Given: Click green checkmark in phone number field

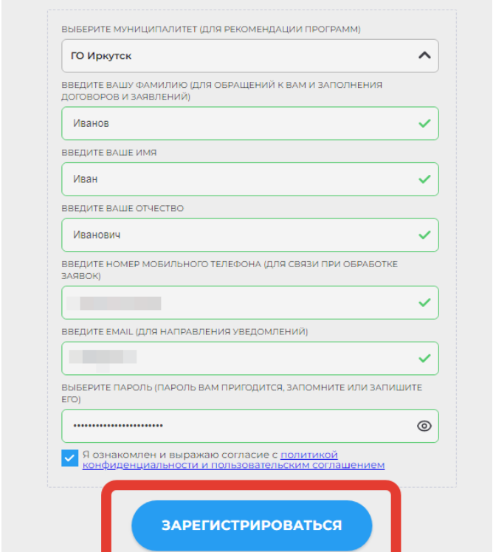Looking at the screenshot, I should tap(424, 303).
